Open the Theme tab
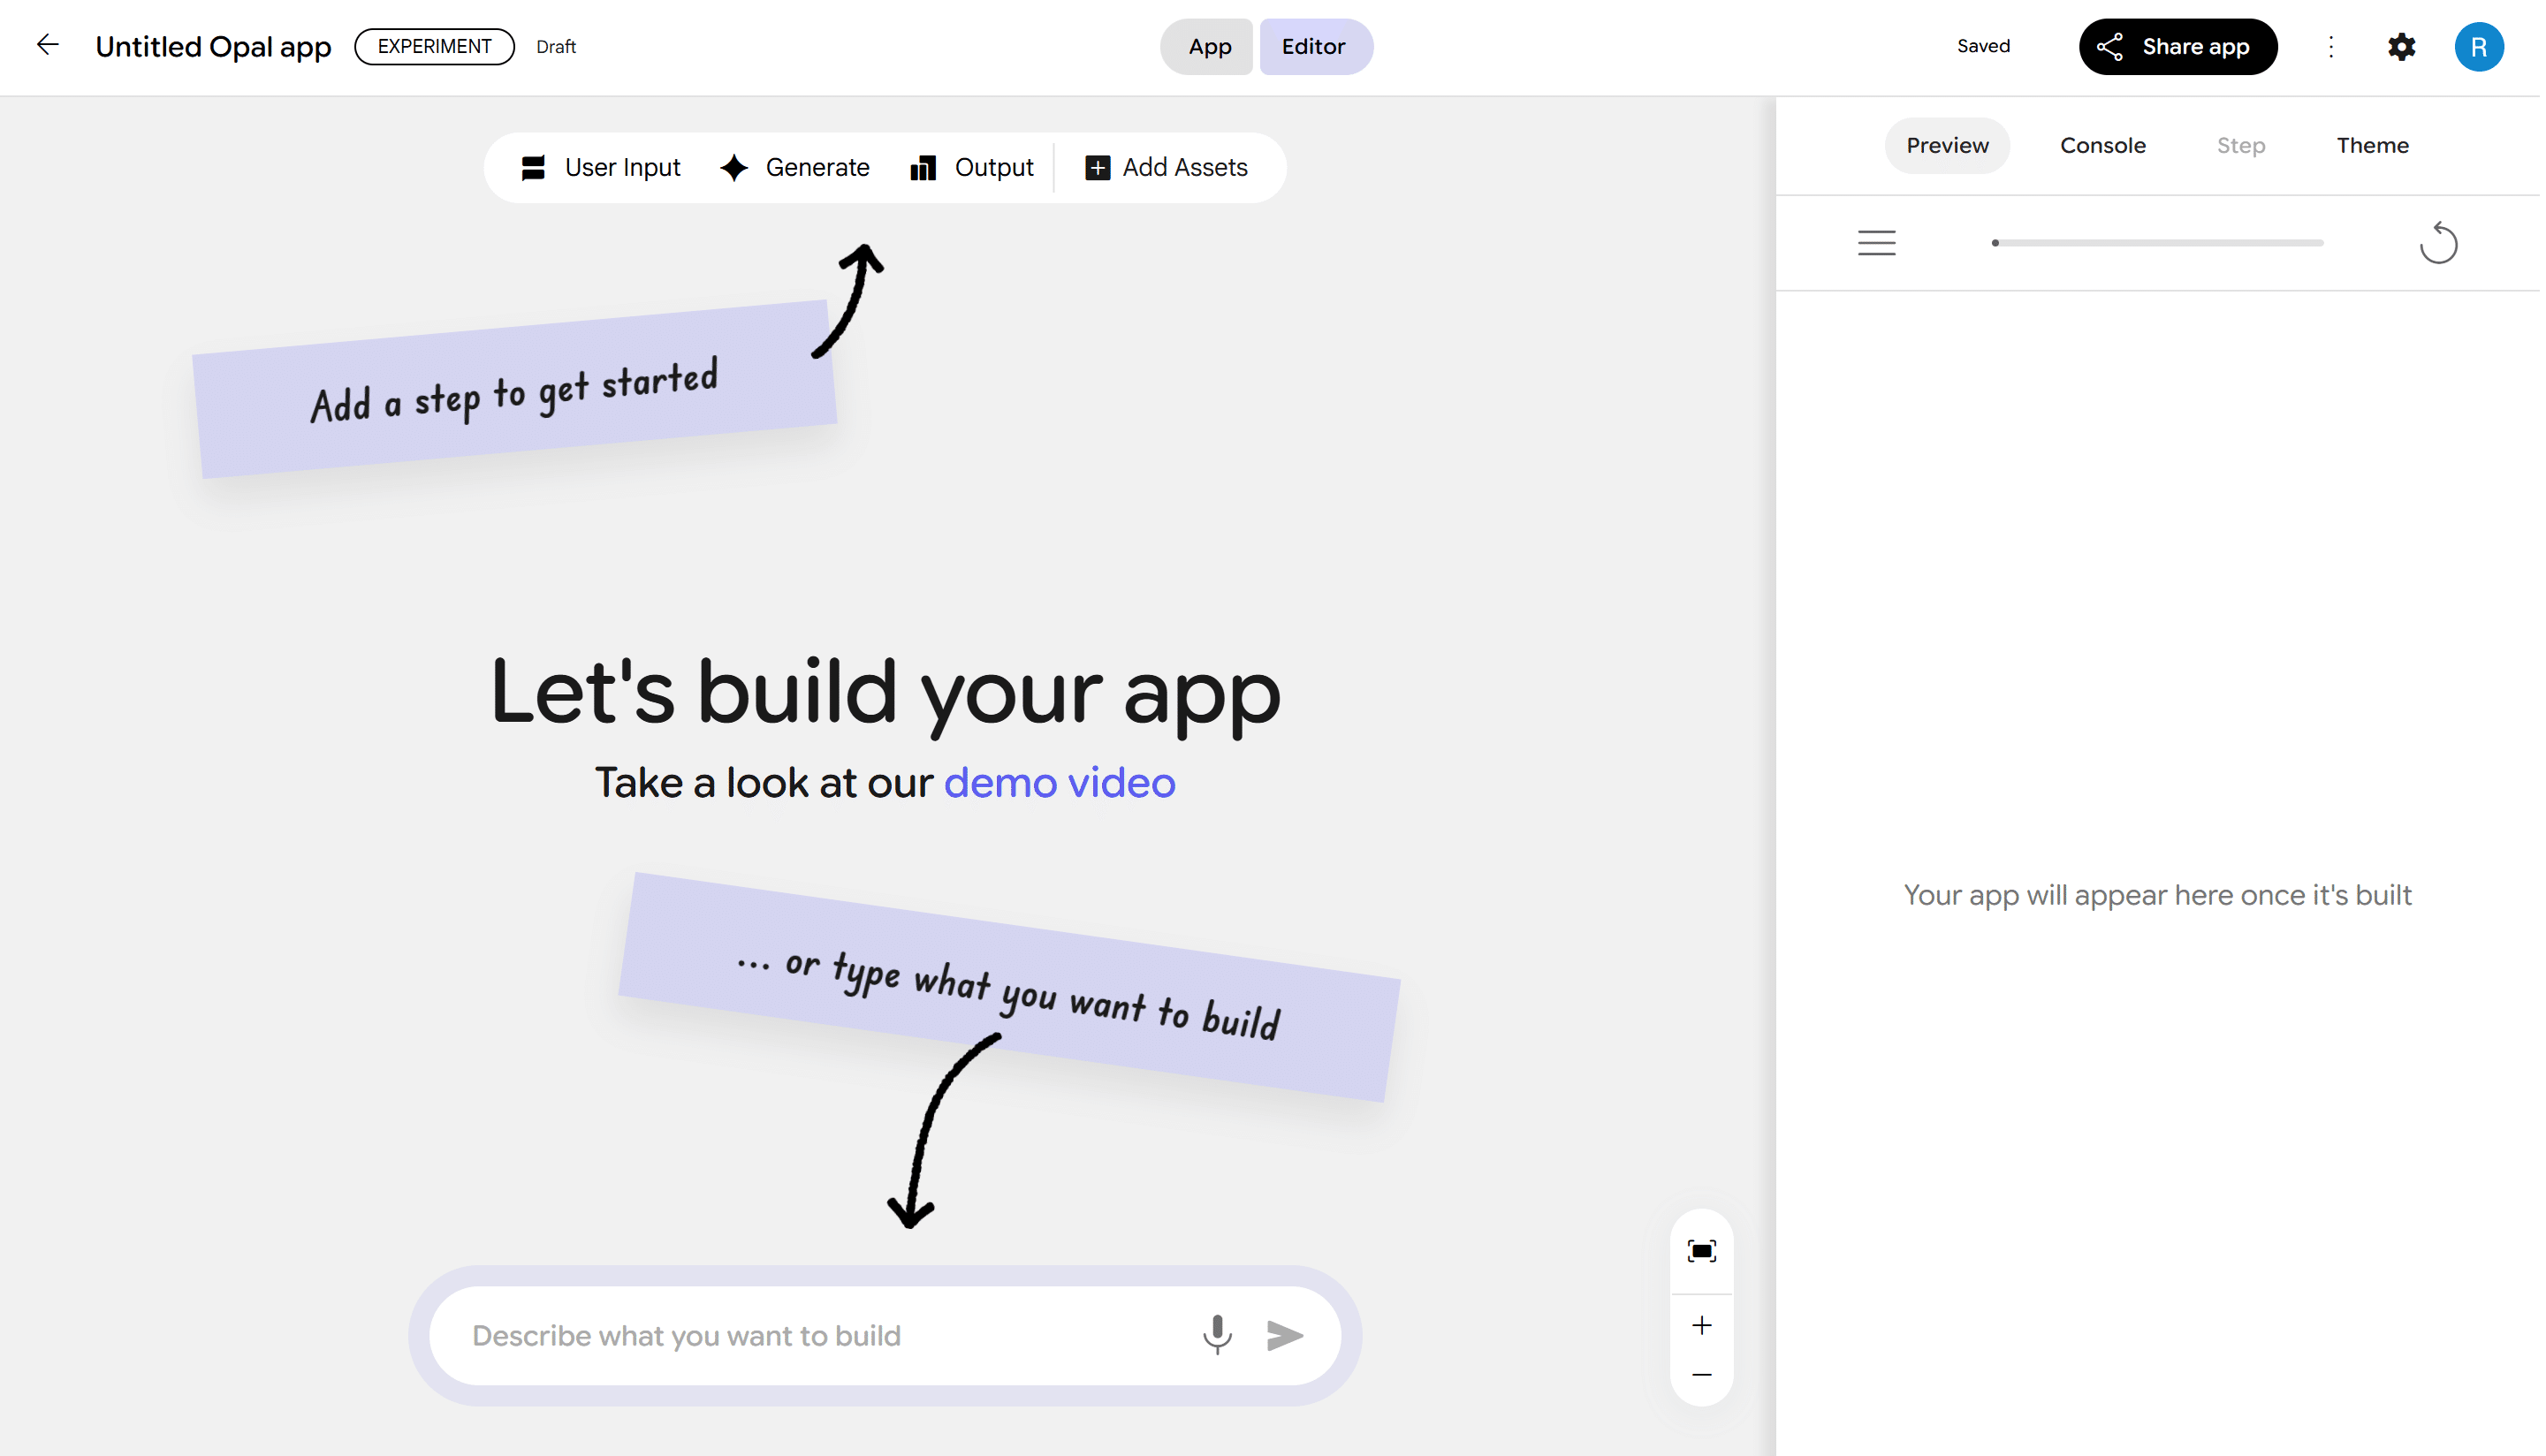Image resolution: width=2546 pixels, height=1456 pixels. coord(2371,145)
